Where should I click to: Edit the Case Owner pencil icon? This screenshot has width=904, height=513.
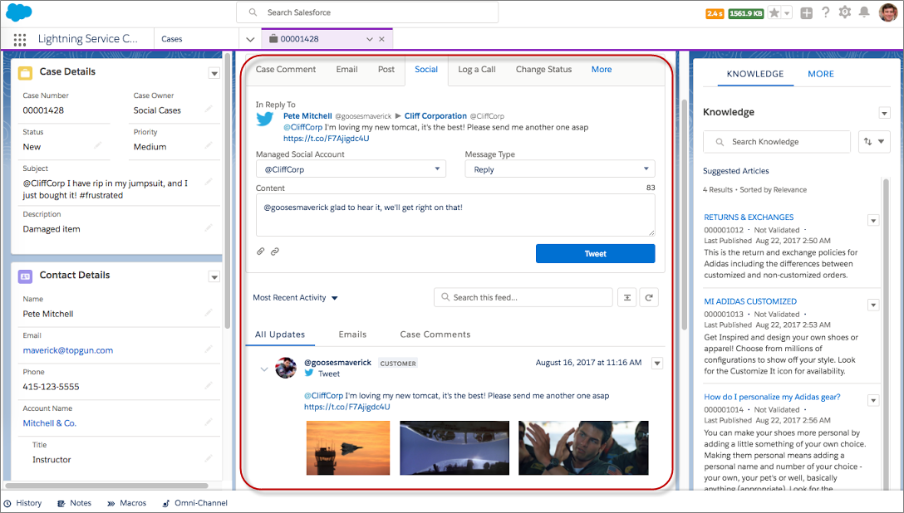(209, 108)
